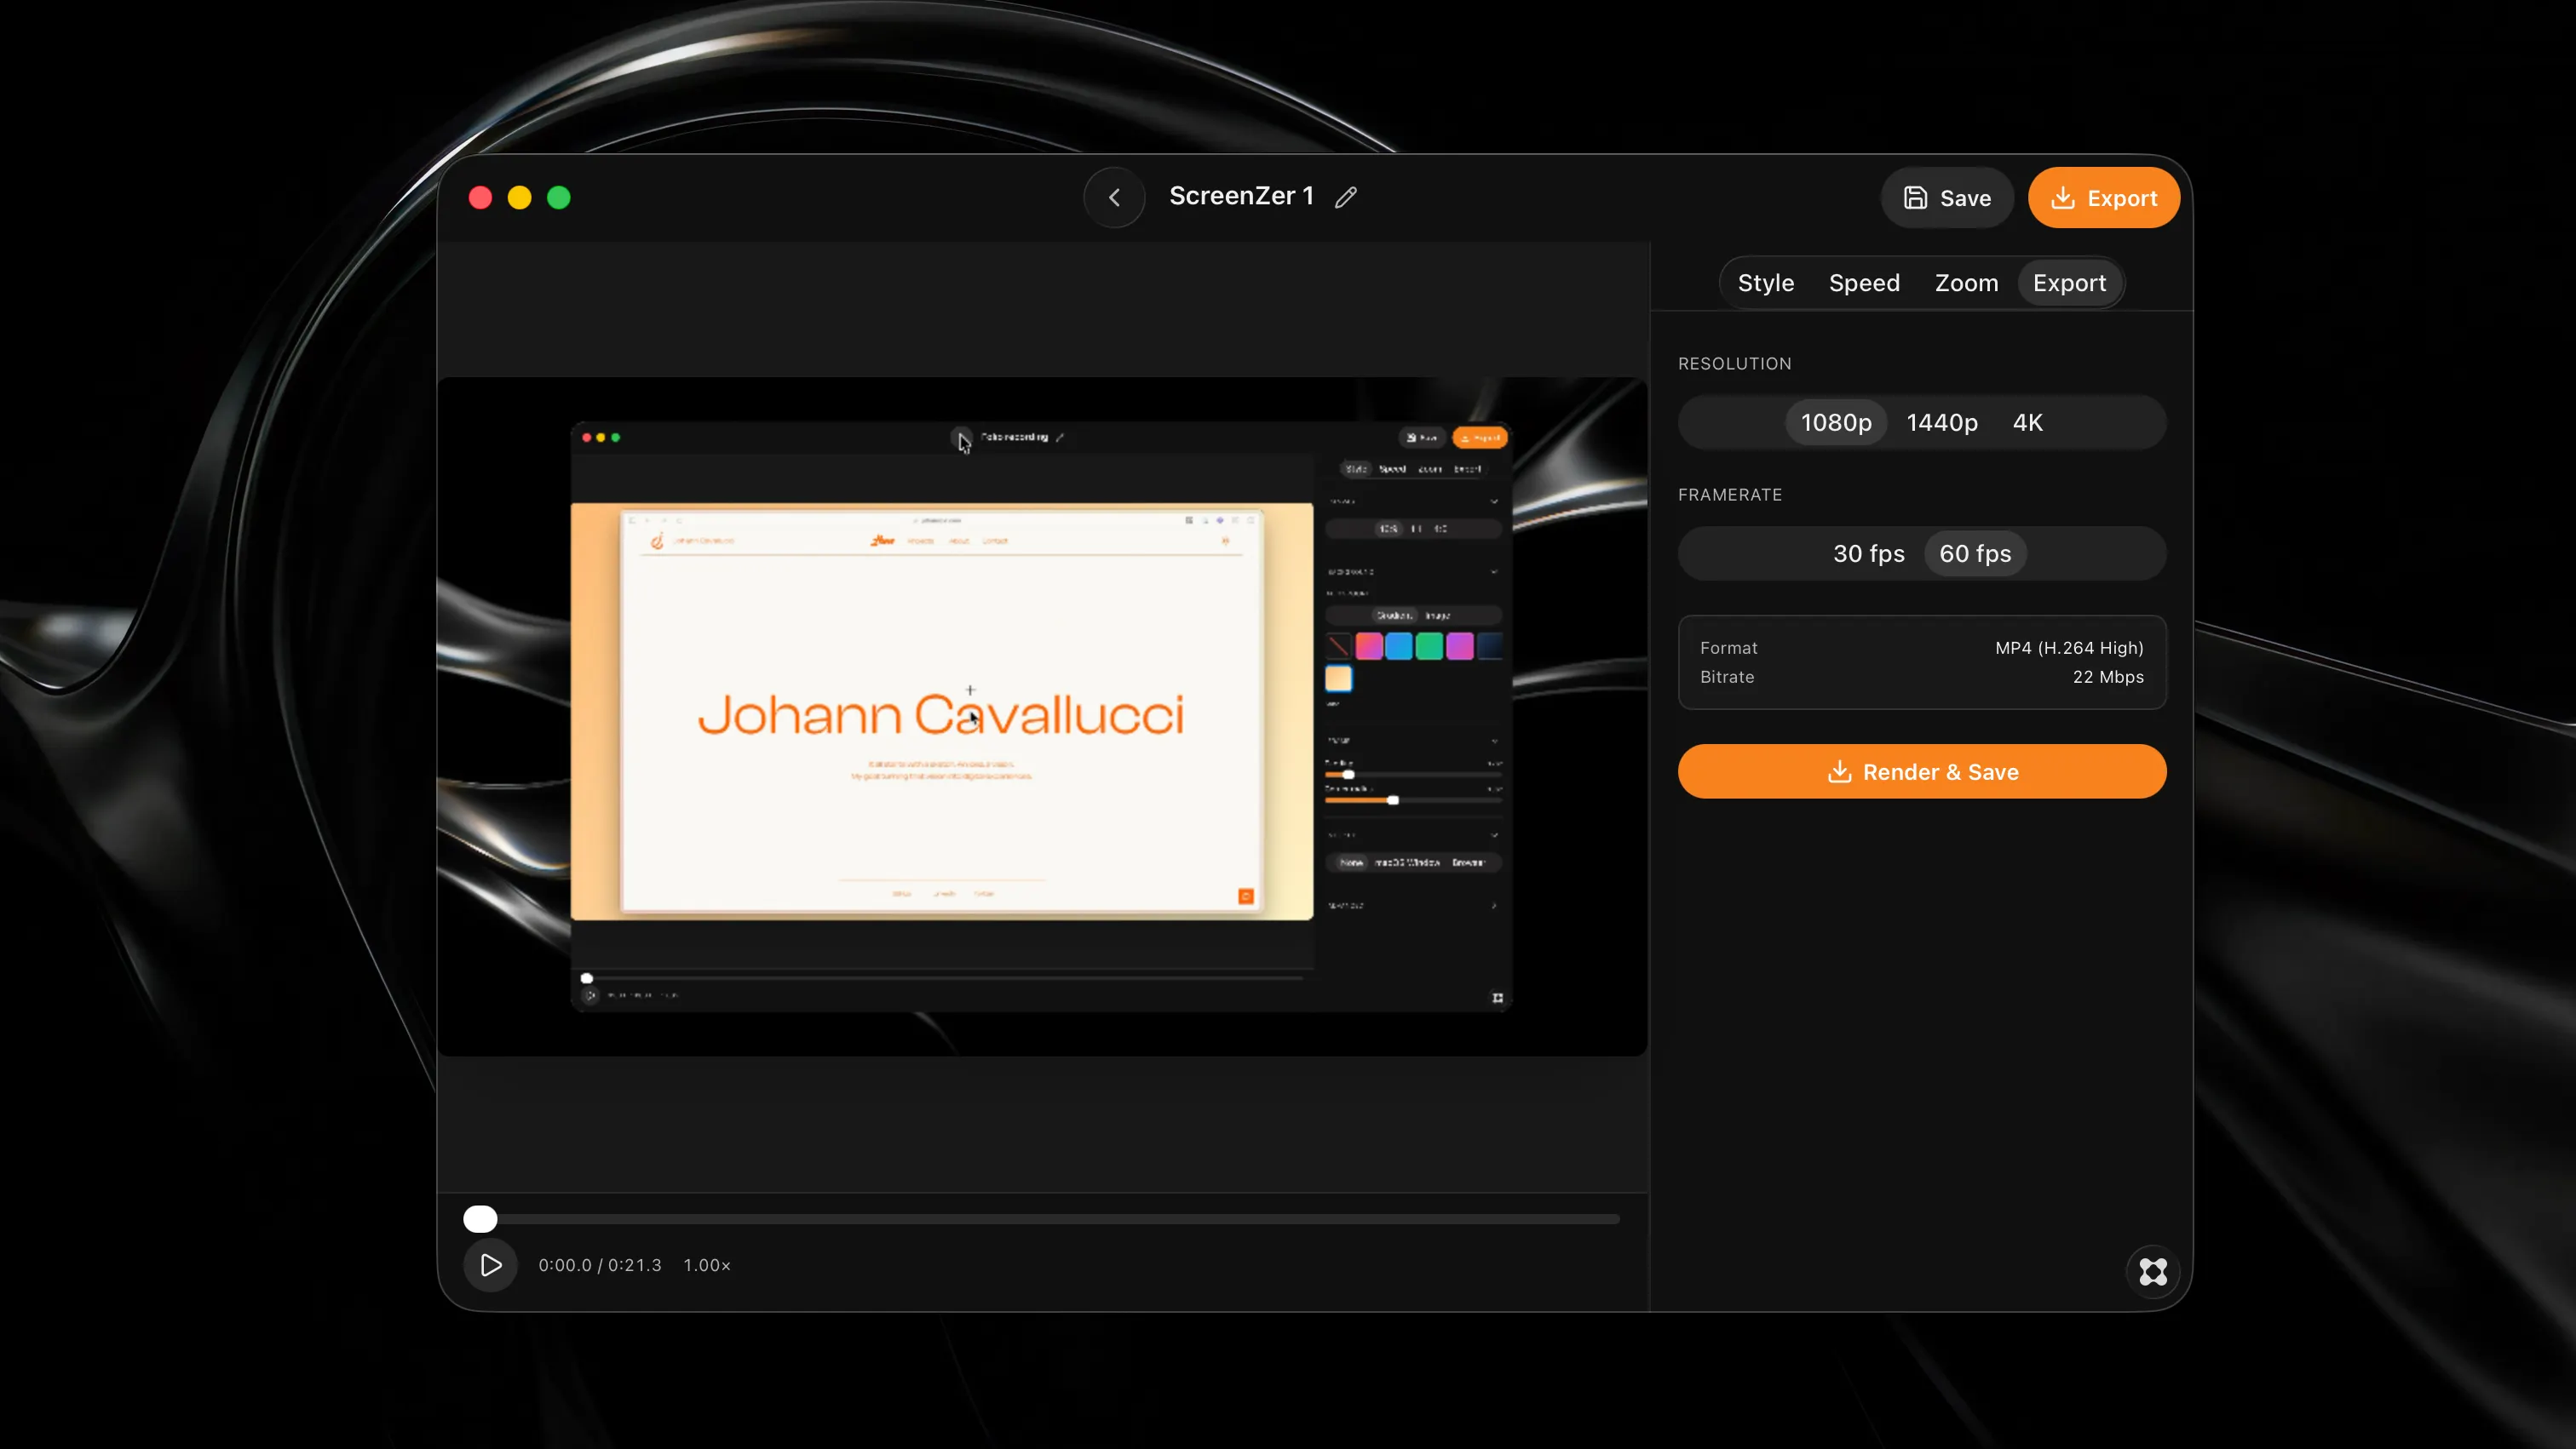Viewport: 2576px width, 1449px height.
Task: Select the Export tab in side panel
Action: point(2069,283)
